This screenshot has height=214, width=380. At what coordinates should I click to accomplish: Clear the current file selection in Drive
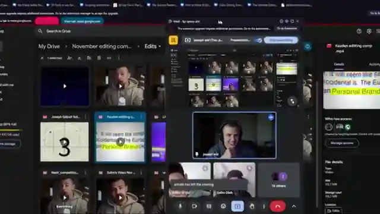pos(42,58)
